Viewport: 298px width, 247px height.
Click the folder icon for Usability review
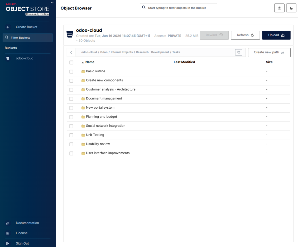(83, 144)
